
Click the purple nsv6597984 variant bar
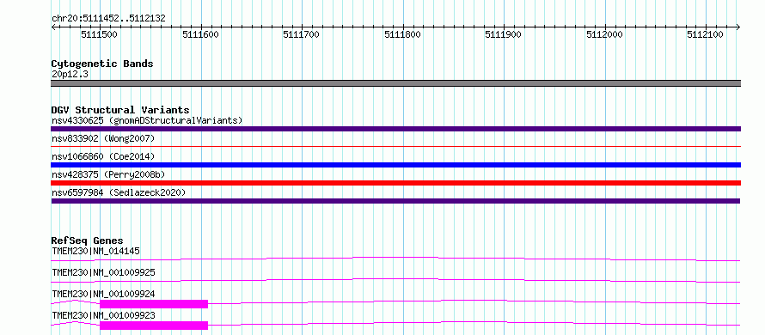tap(395, 201)
